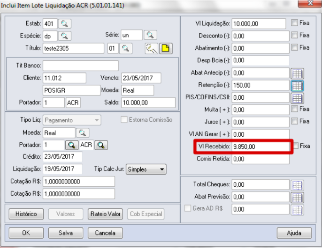The image size is (322, 249).
Task: Click the Rateio Valor button
Action: coord(105,214)
